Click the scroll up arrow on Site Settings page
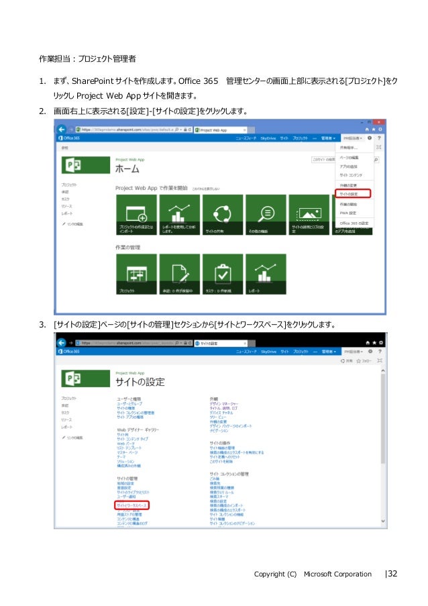 (383, 370)
